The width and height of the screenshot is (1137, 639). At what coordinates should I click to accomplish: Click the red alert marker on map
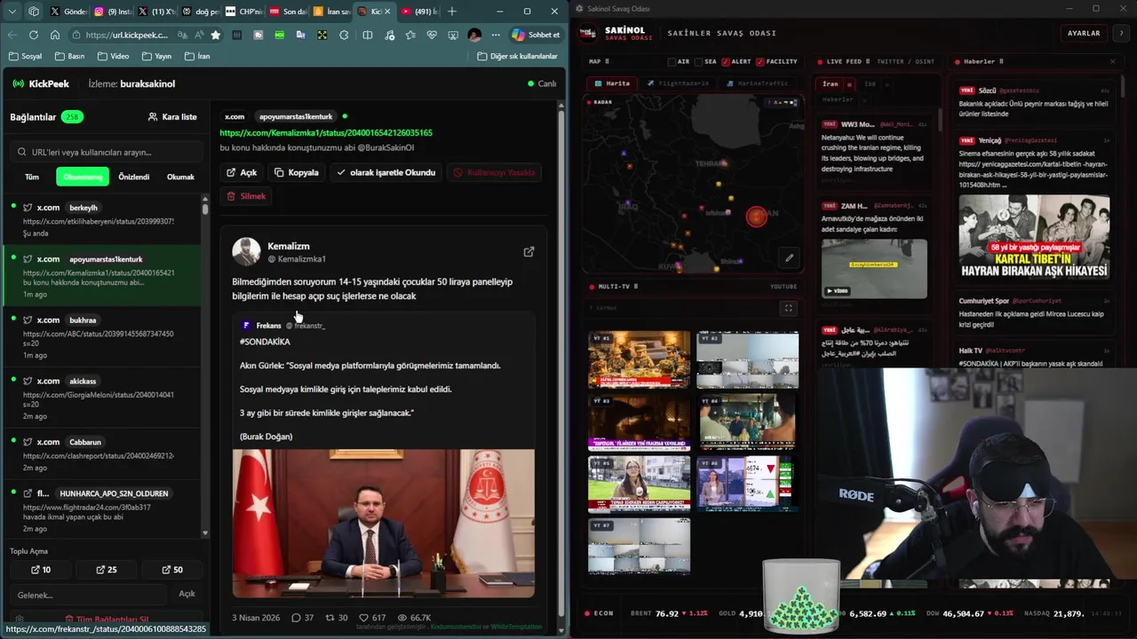point(756,217)
